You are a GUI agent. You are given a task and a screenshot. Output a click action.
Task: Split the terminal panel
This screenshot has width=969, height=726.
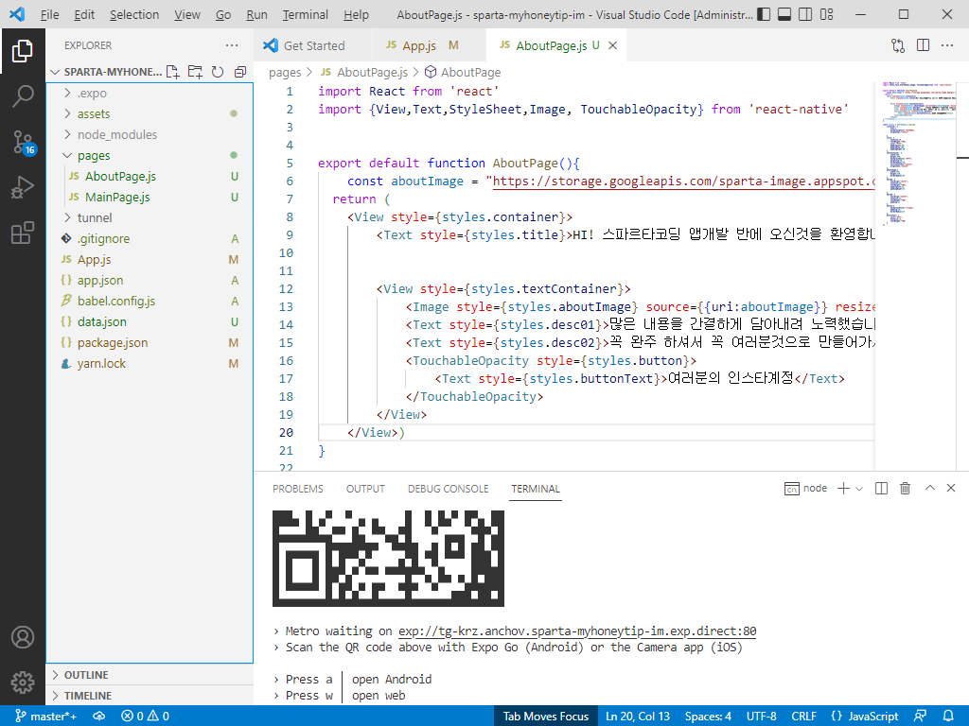click(x=882, y=489)
